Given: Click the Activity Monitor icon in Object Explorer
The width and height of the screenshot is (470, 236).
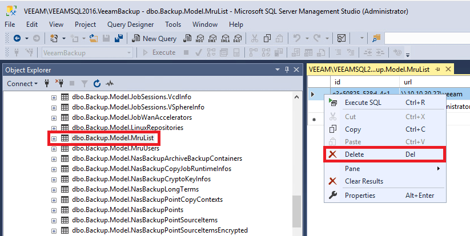Looking at the screenshot, I should pyautogui.click(x=110, y=83).
